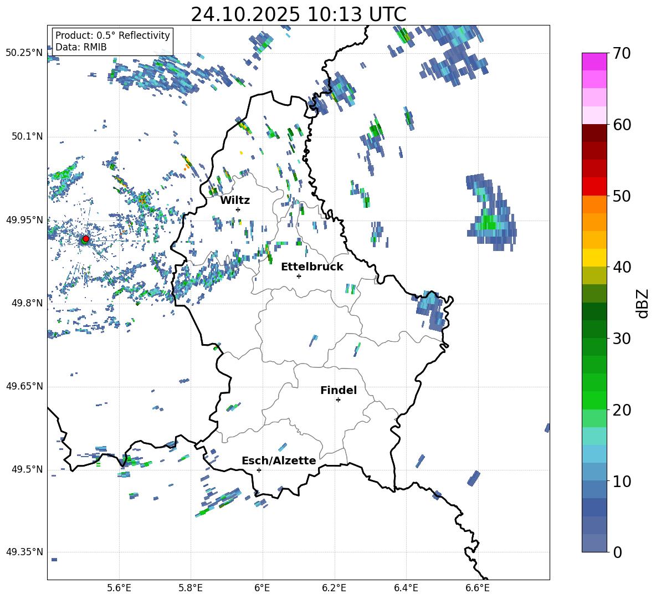Click the 50.25°N latitude tick label
Screen dimensions: 656x599
tap(24, 53)
